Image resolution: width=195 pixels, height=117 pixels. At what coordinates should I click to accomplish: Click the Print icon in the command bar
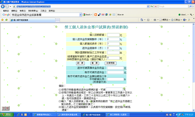click(x=155, y=20)
